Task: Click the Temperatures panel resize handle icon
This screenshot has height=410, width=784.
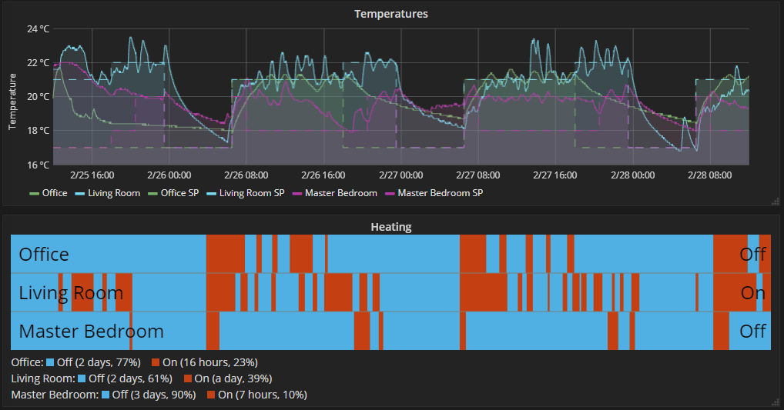Action: 776,202
